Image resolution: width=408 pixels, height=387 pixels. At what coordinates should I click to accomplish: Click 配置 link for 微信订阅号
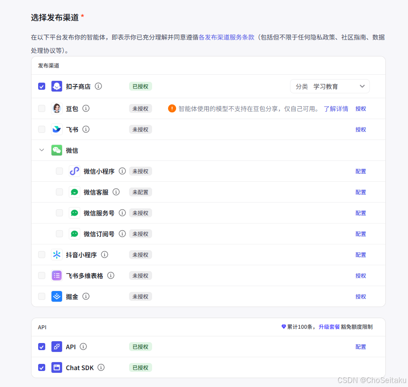pos(361,234)
